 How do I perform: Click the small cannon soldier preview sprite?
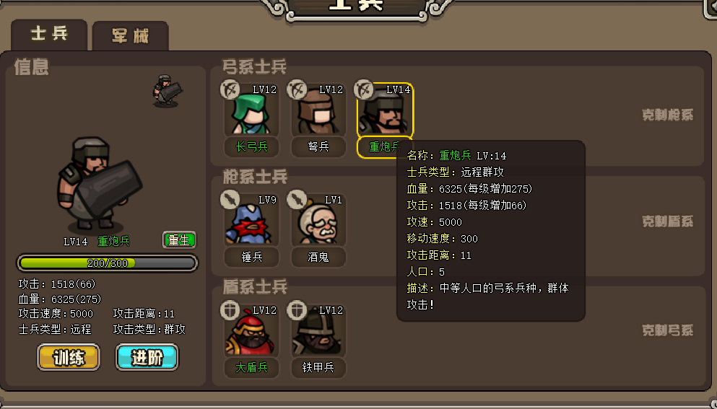tap(167, 91)
